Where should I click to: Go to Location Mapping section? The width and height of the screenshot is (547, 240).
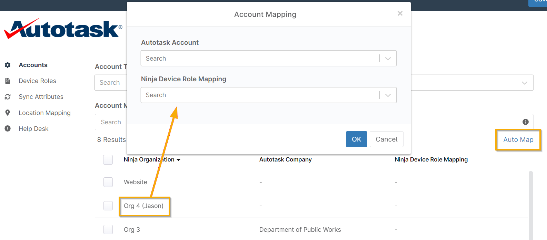[x=44, y=113]
